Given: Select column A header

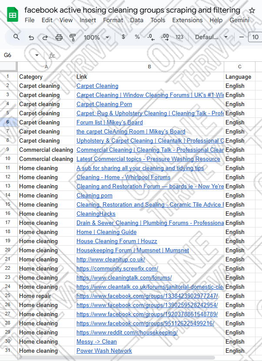Looking at the screenshot, I should tap(46, 67).
